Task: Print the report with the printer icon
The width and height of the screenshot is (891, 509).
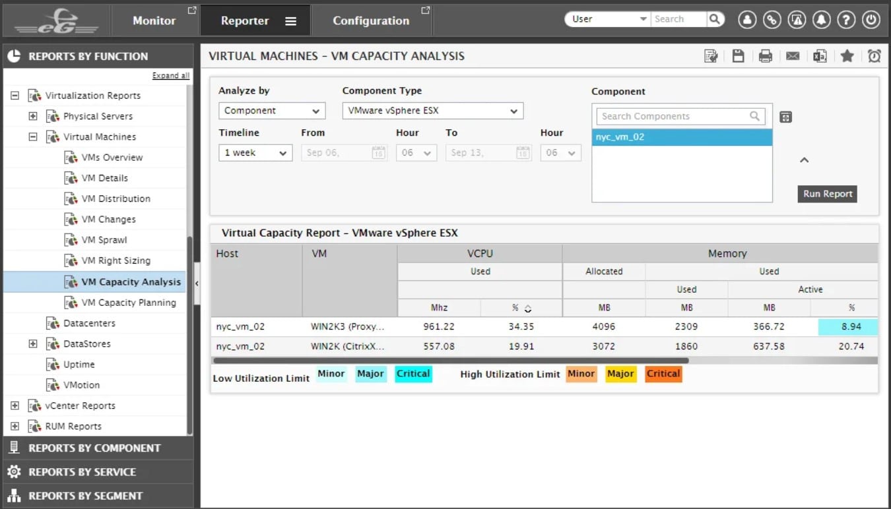Action: (x=766, y=56)
